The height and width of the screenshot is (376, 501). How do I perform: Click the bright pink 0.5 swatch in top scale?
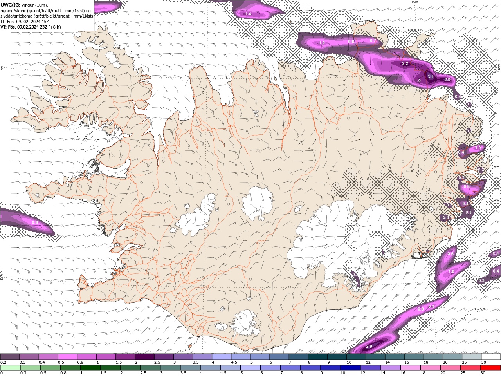coord(67,357)
